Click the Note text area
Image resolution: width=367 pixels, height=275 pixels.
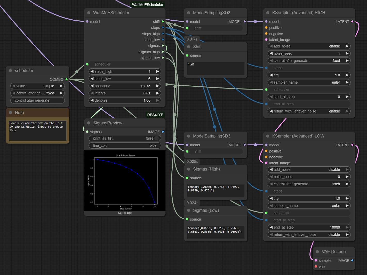click(38, 131)
